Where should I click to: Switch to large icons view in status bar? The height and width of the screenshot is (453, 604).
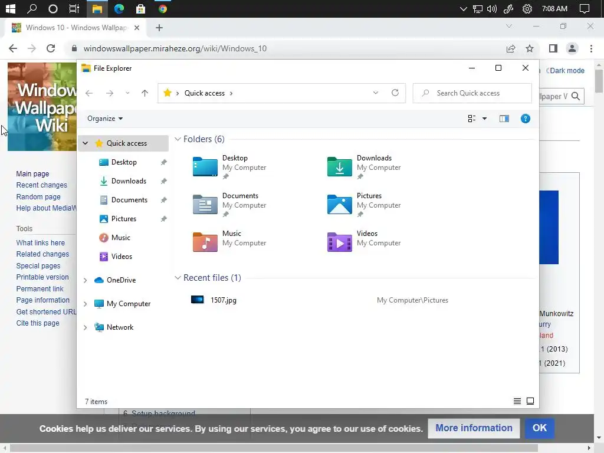pos(530,401)
